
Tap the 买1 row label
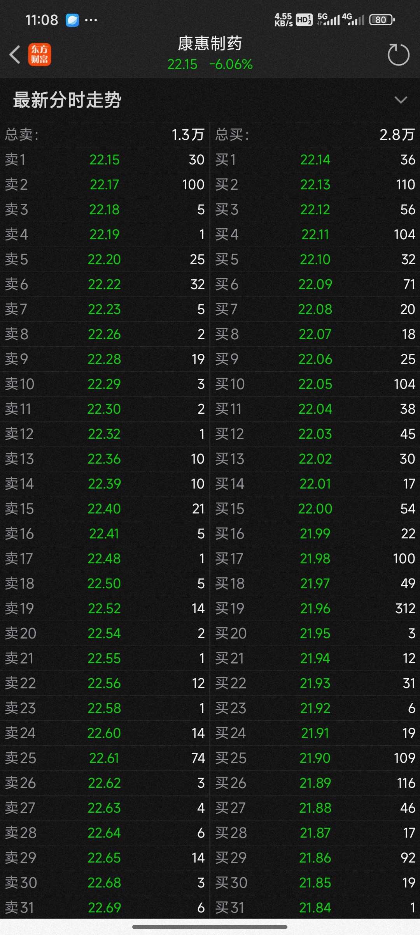pyautogui.click(x=226, y=160)
